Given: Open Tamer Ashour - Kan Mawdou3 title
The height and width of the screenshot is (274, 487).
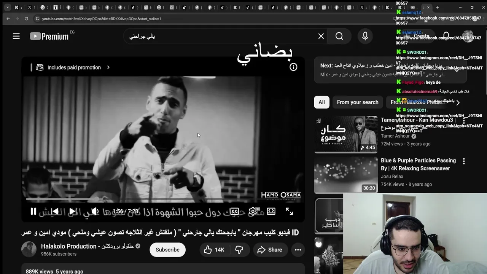Looking at the screenshot, I should [x=418, y=124].
